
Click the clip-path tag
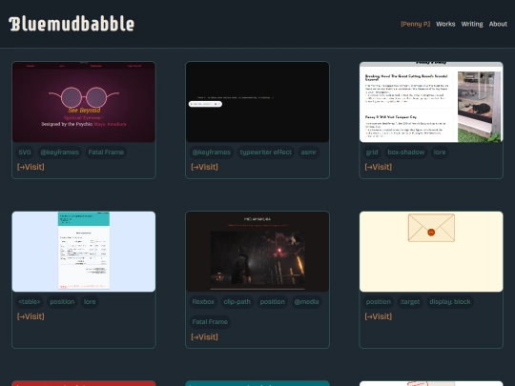[x=237, y=302]
